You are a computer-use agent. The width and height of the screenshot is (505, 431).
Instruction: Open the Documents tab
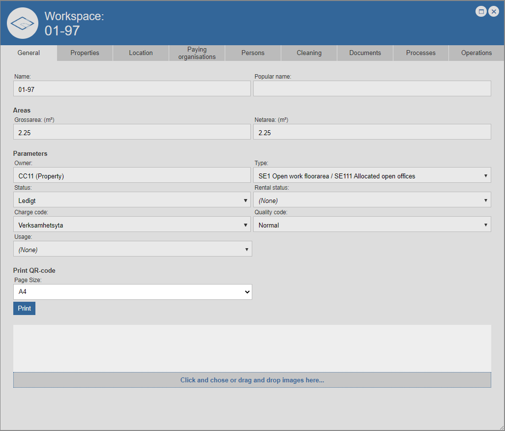coord(365,53)
